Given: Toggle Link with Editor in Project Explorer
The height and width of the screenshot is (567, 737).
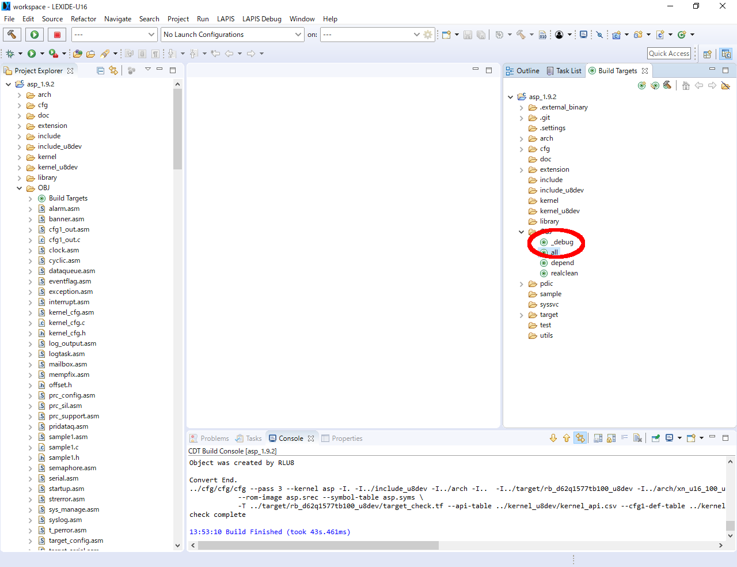Looking at the screenshot, I should click(113, 70).
